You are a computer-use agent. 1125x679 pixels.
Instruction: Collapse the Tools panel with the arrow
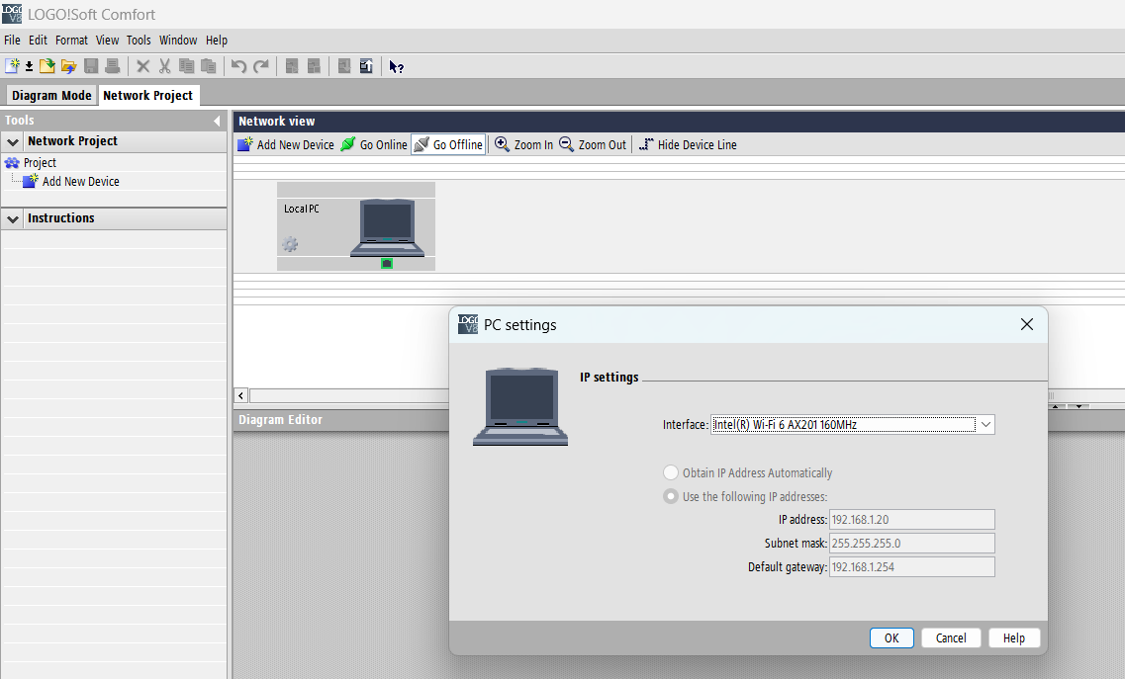point(217,121)
